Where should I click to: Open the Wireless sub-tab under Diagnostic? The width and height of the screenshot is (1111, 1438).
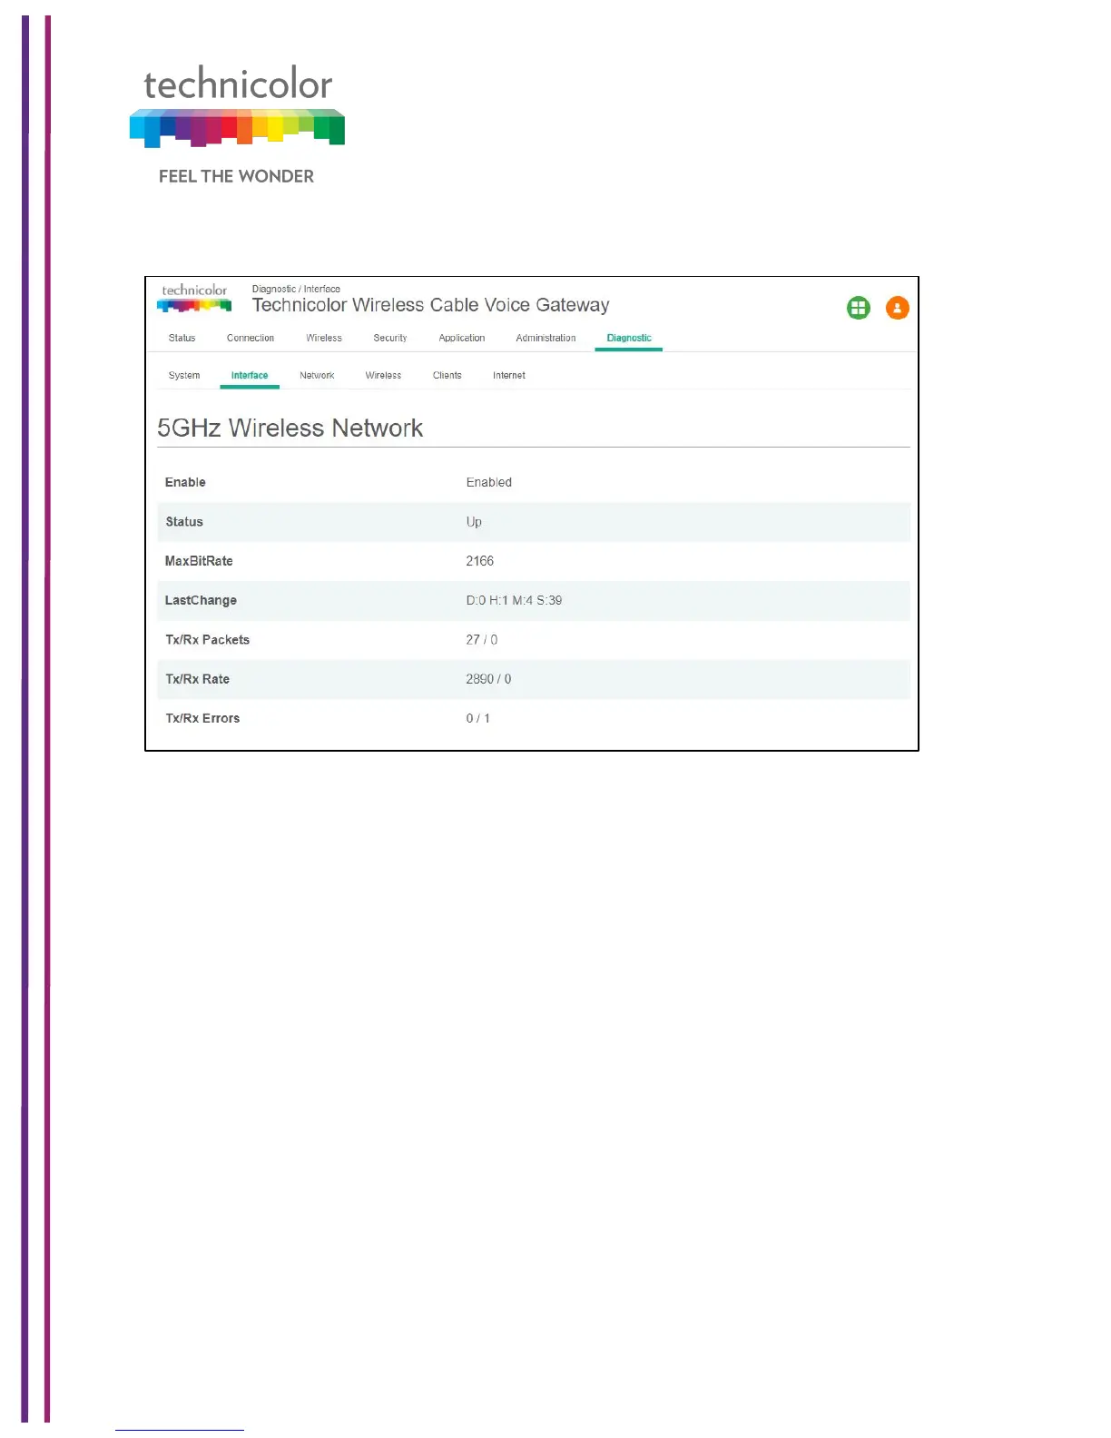tap(383, 375)
